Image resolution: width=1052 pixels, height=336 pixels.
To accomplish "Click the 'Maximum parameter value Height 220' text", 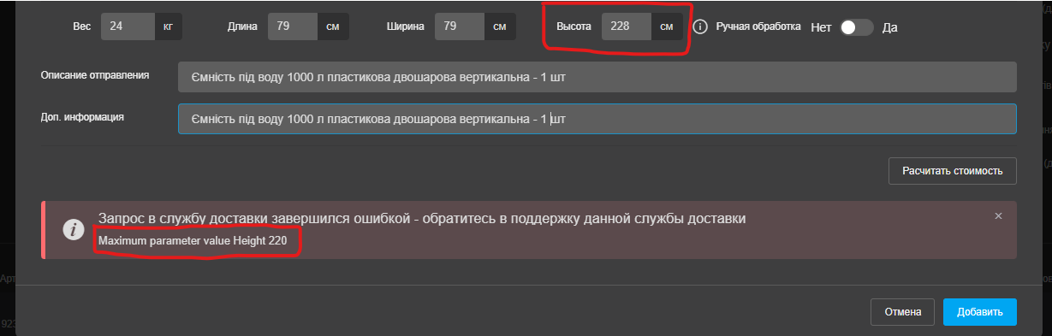I will pyautogui.click(x=193, y=241).
